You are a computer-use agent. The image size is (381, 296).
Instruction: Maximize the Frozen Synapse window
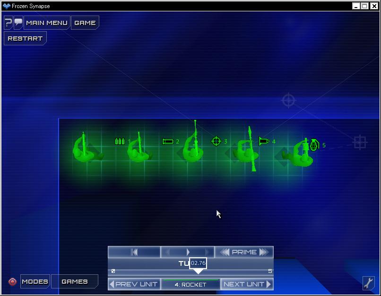pos(365,6)
